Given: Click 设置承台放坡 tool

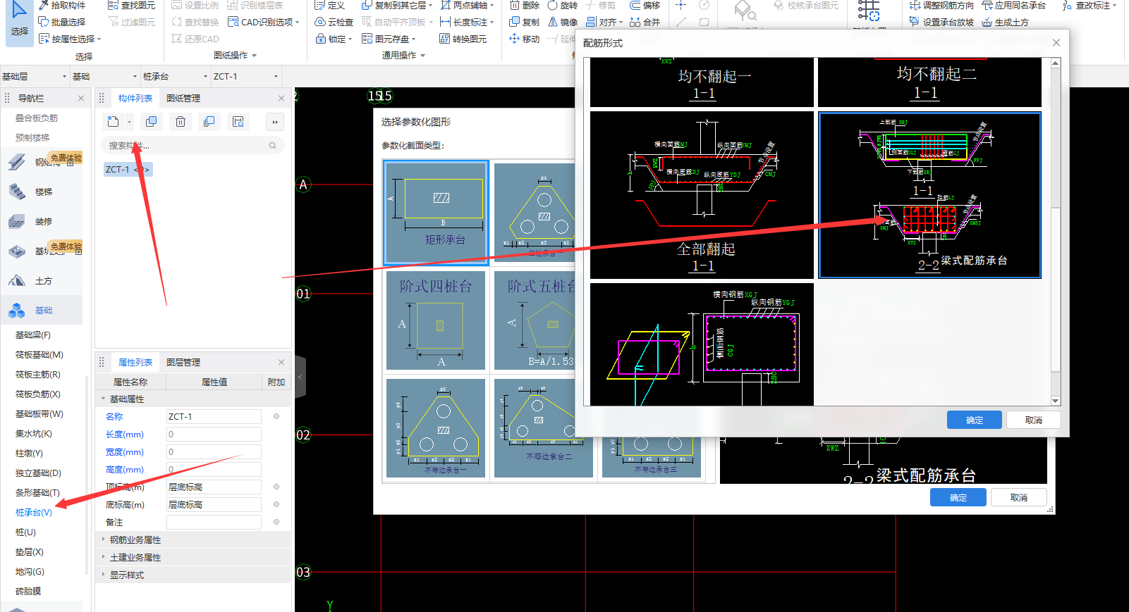Looking at the screenshot, I should (941, 22).
